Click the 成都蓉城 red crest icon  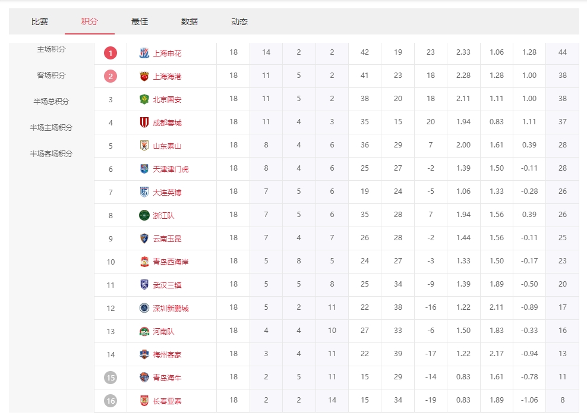tap(144, 122)
